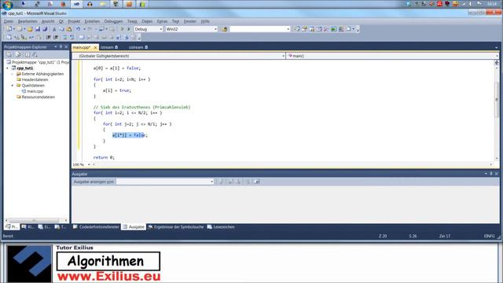503x283 pixels.
Task: Click the Sieb des Eratosthenes comment line
Action: point(141,107)
